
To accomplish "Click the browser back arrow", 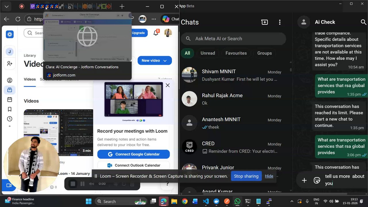I will (7, 19).
